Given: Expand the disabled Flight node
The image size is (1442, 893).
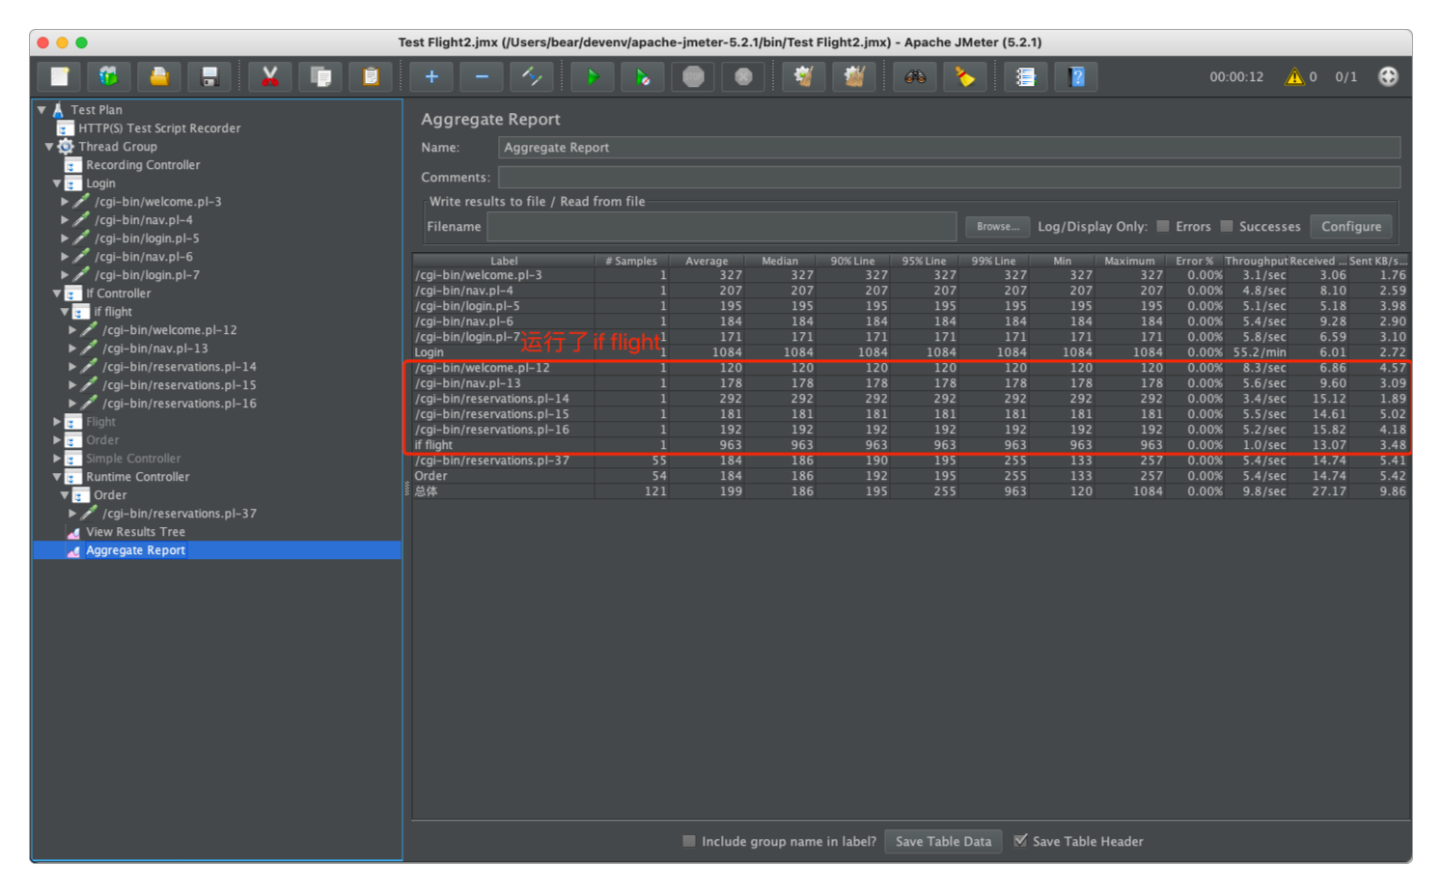Looking at the screenshot, I should pos(57,422).
